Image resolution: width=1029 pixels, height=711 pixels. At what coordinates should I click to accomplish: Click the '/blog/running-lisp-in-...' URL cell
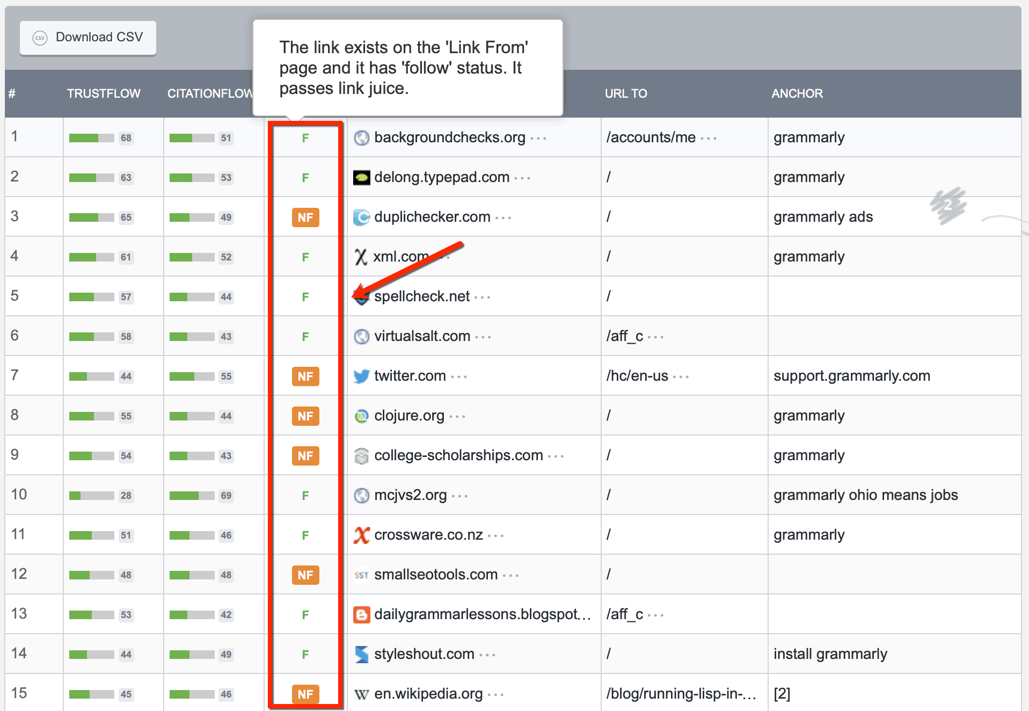click(681, 694)
